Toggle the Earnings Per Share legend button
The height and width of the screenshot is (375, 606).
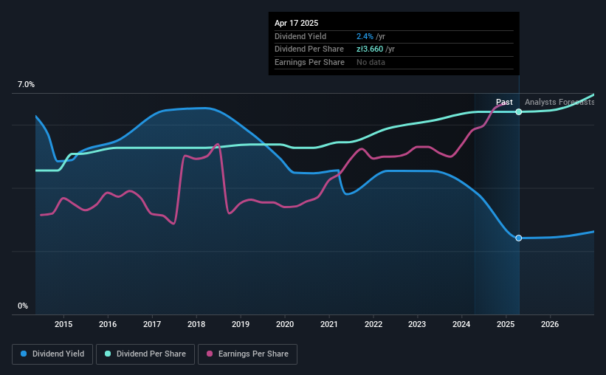tap(247, 354)
